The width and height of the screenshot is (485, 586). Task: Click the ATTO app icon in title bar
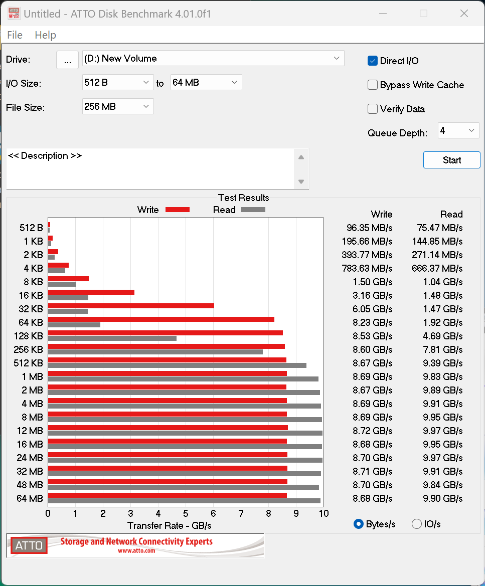tap(13, 14)
